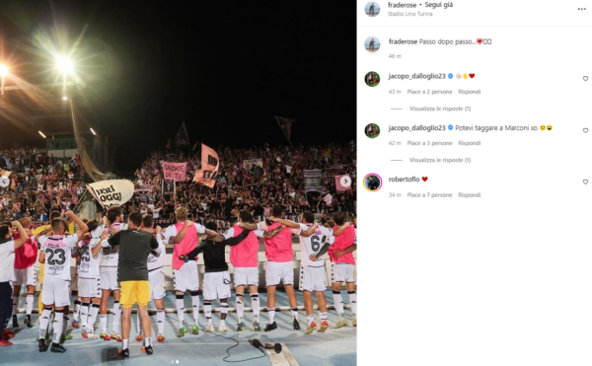Go to previous photo with left arrow

[x=4, y=182]
